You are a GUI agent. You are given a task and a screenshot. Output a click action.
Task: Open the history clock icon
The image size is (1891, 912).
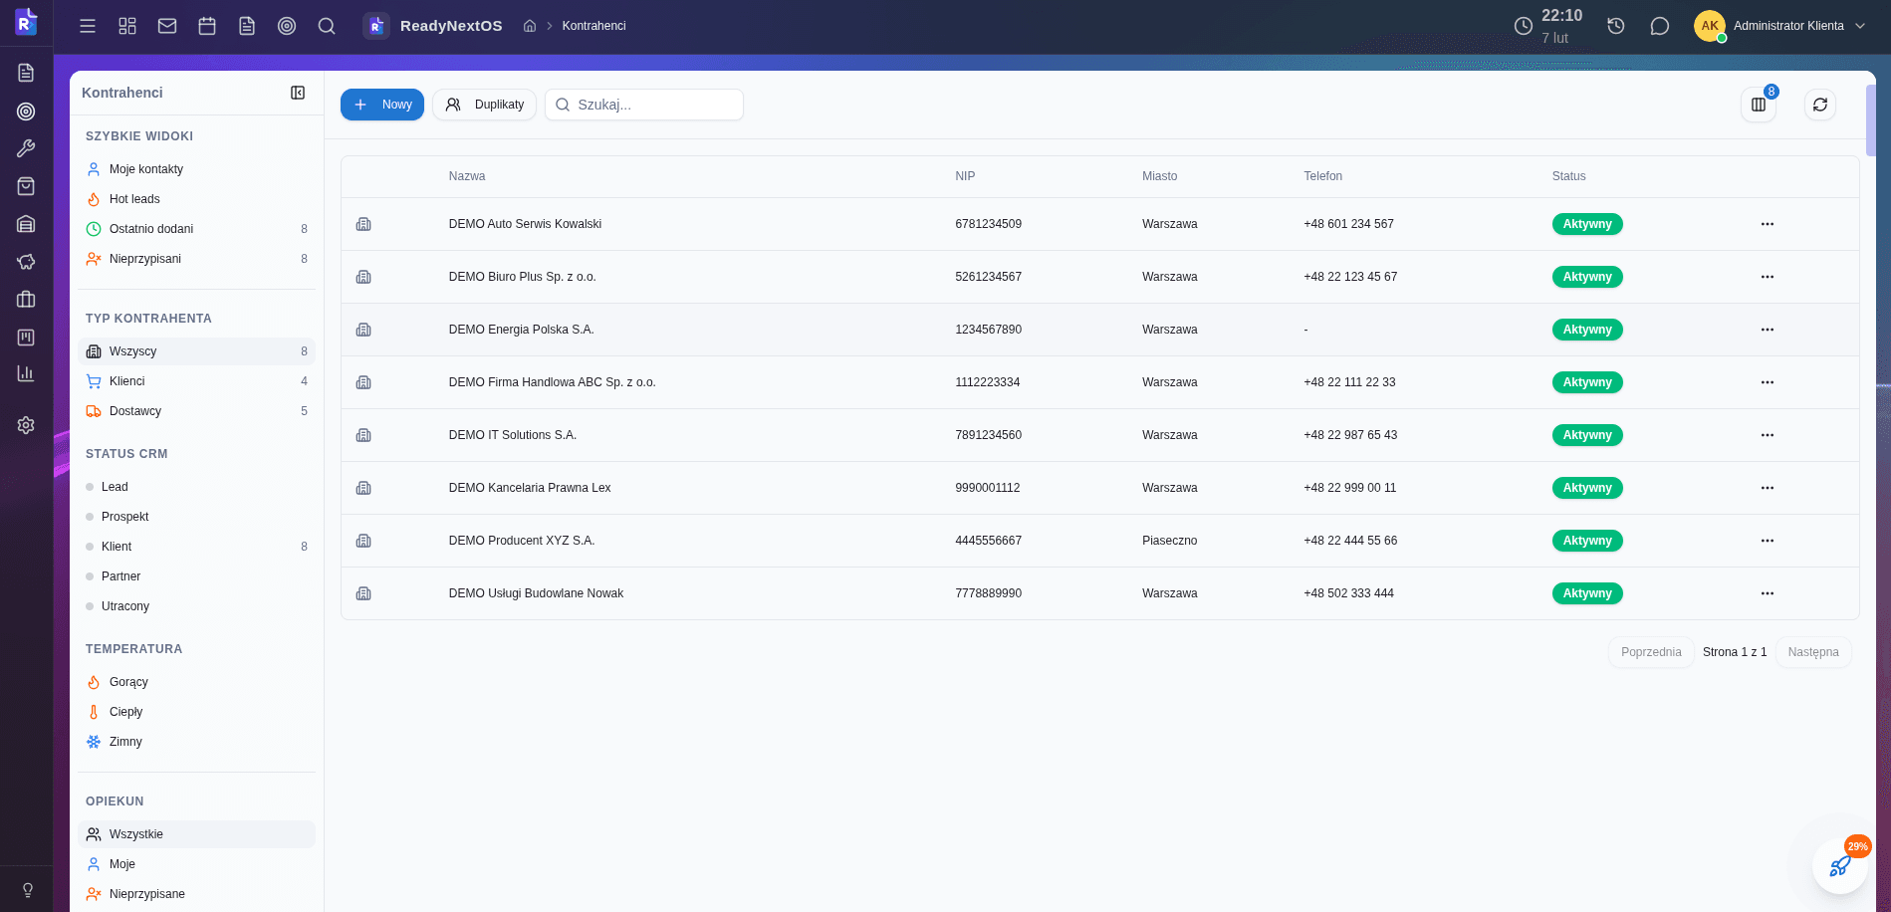click(x=1616, y=26)
